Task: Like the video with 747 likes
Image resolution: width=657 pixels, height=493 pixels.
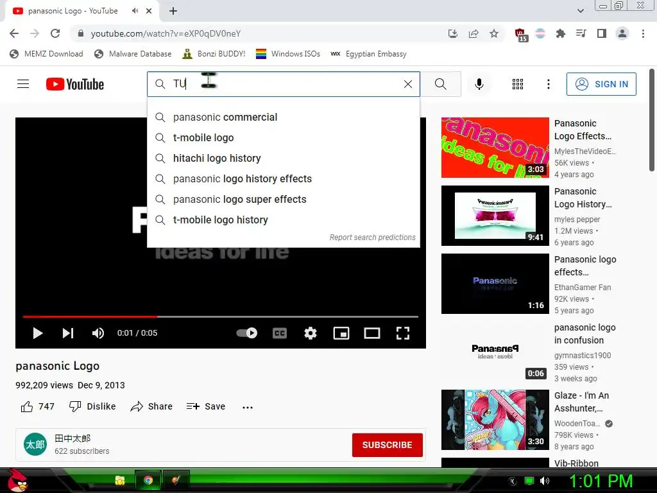Action: pyautogui.click(x=37, y=406)
